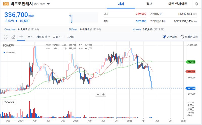The height and width of the screenshot is (125, 202).
Task: Open the 주 interval dropdown
Action: tap(30, 37)
